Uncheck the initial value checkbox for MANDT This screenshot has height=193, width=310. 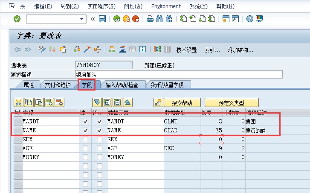99,121
